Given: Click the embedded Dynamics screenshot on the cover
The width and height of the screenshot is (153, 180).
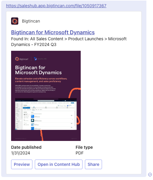Looking at the screenshot, I should pos(46,114).
